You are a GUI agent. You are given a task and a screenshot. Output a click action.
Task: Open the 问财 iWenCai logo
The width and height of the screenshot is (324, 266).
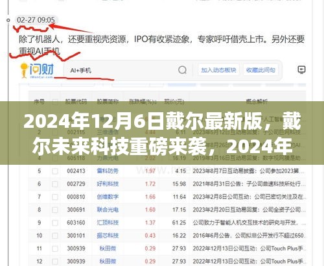37,70
